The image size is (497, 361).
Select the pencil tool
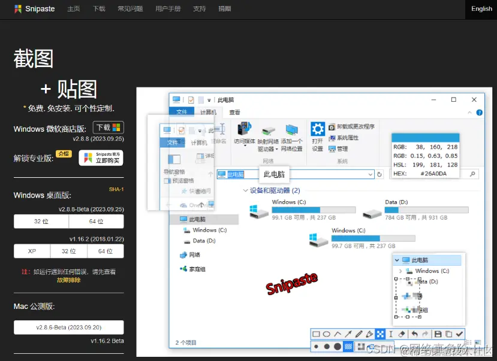[359, 334]
